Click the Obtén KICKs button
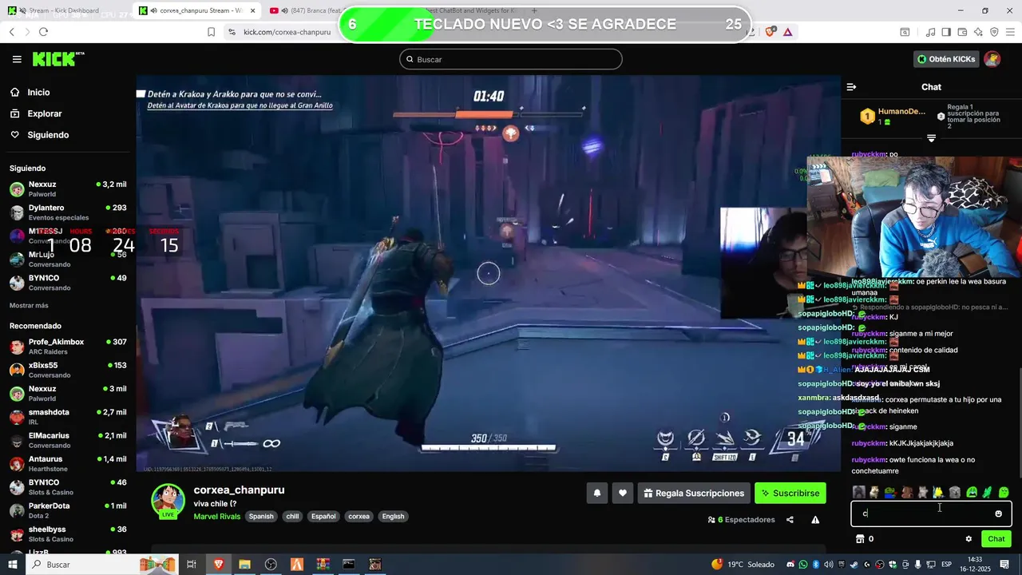 [x=946, y=59]
